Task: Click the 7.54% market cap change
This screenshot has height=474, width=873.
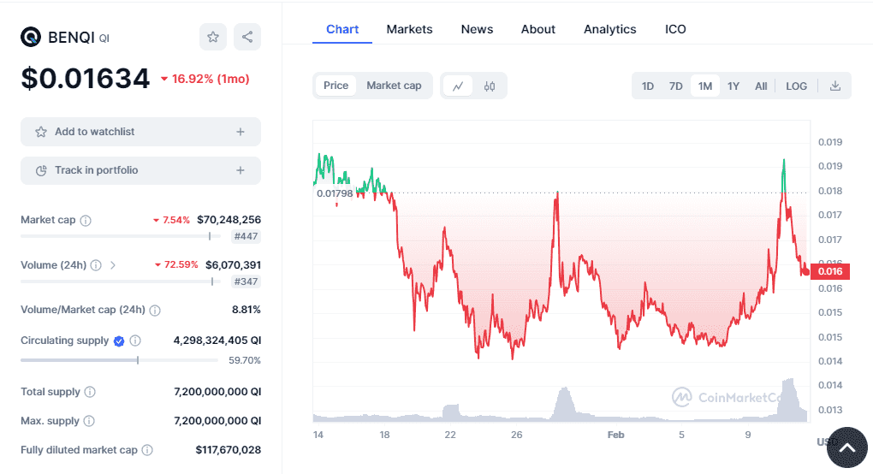Action: point(176,220)
